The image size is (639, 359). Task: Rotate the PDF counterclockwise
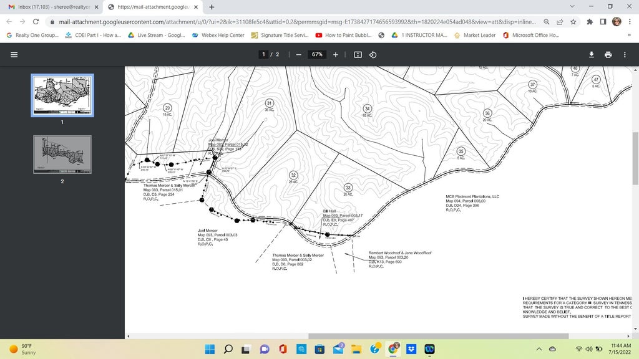373,55
